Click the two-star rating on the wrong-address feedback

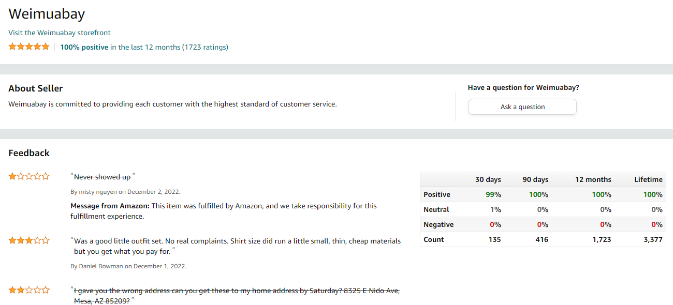point(29,290)
